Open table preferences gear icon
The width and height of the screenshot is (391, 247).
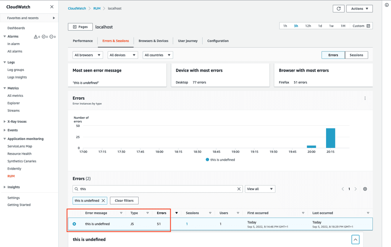point(365,189)
